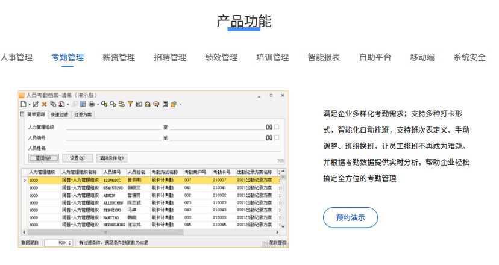Open the 移动端 product tab

click(x=422, y=57)
